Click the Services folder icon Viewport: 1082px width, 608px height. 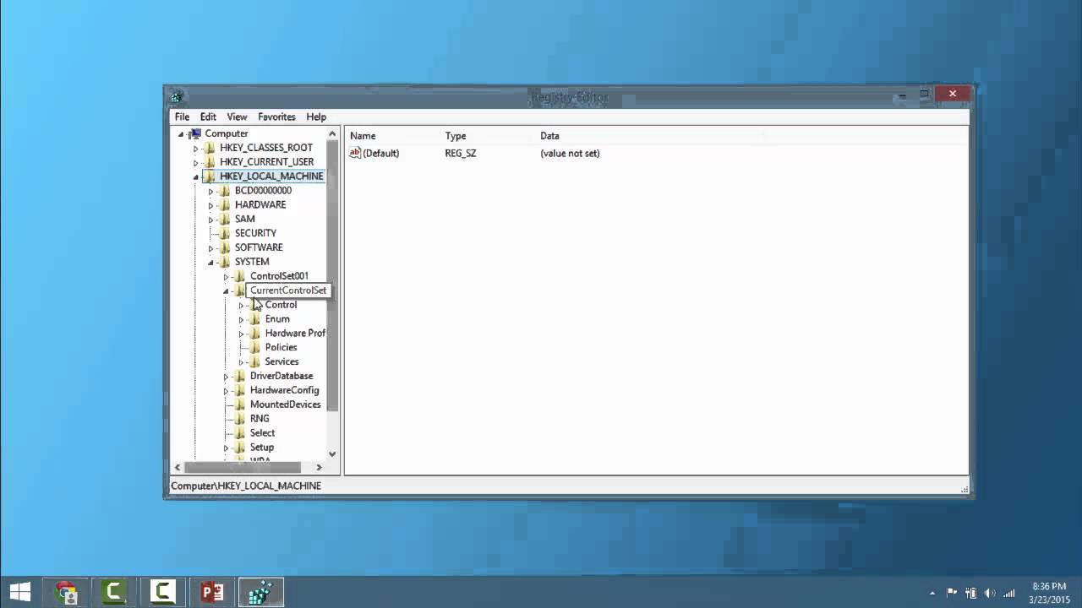point(255,361)
